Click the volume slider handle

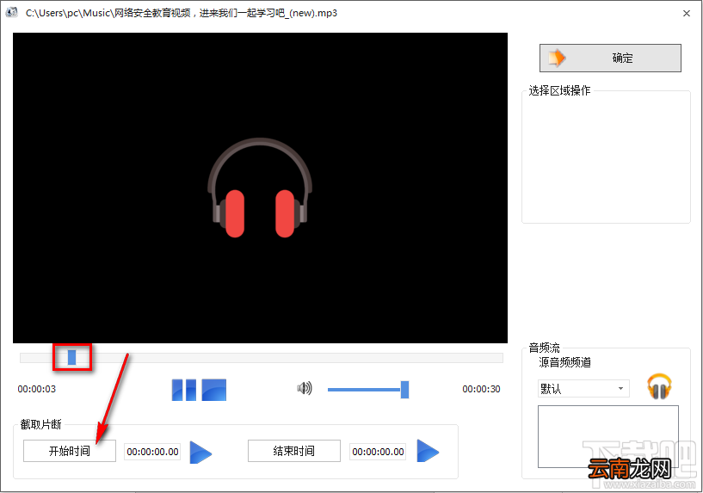404,390
